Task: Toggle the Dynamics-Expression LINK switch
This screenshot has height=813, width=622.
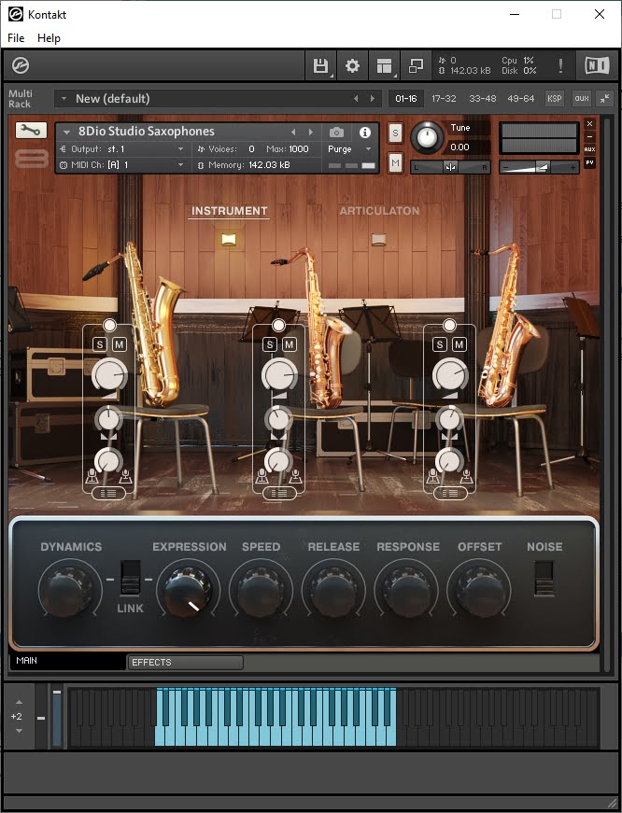Action: 131,578
